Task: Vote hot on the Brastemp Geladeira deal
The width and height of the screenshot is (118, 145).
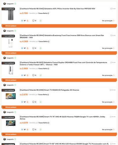Action: pos(28,48)
